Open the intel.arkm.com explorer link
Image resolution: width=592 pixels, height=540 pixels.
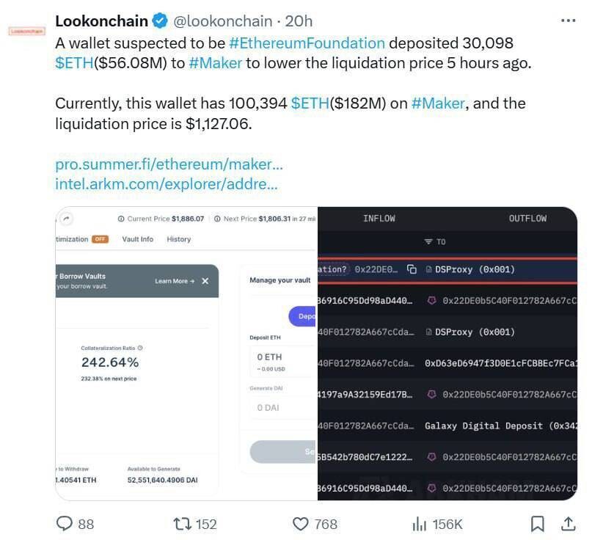pos(166,183)
